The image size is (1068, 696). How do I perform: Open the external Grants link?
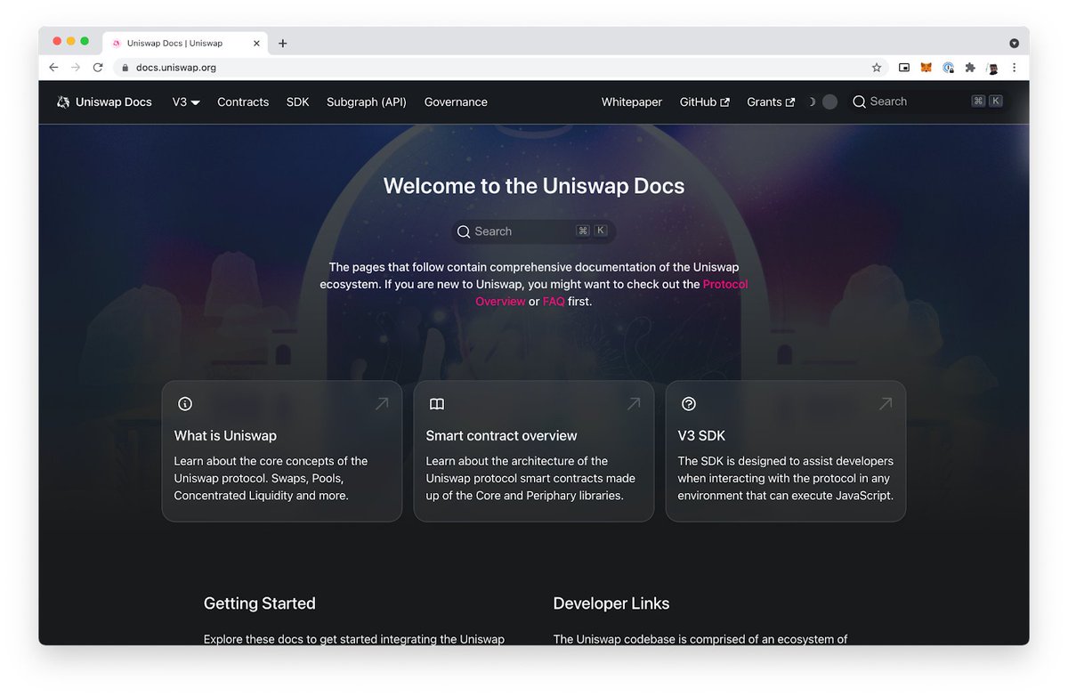pyautogui.click(x=771, y=102)
